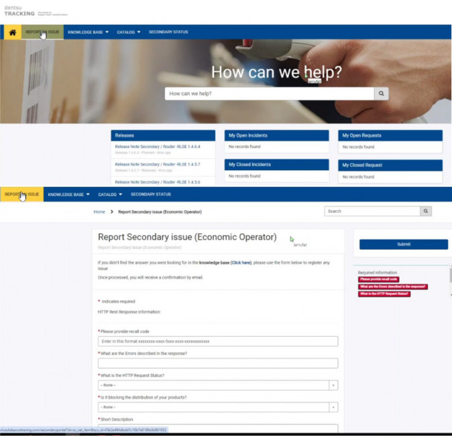The image size is (452, 436).
Task: Open Secondary Status tab above the breadcrumb
Action: [x=150, y=194]
